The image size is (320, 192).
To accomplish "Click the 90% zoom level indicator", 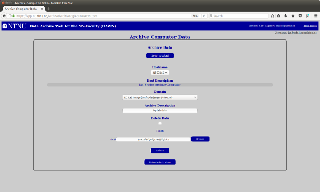I will click(x=195, y=16).
